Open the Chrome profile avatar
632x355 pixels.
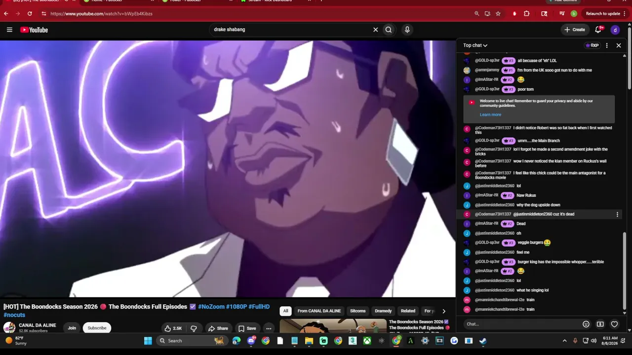574,14
